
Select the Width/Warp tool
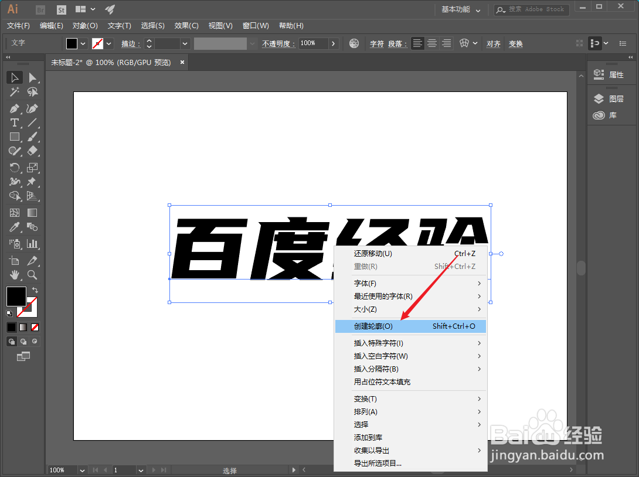(15, 182)
